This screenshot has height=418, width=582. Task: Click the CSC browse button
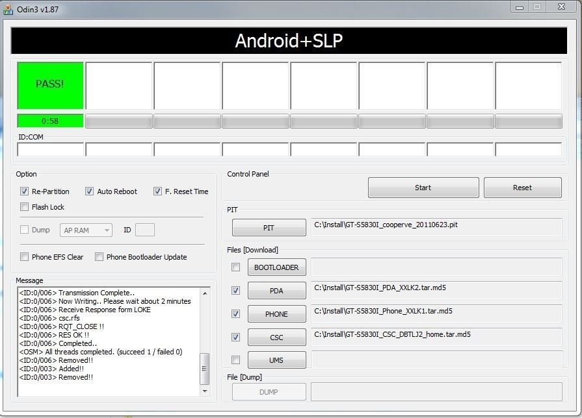point(277,338)
